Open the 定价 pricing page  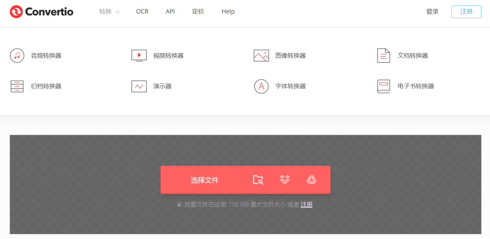pos(198,12)
